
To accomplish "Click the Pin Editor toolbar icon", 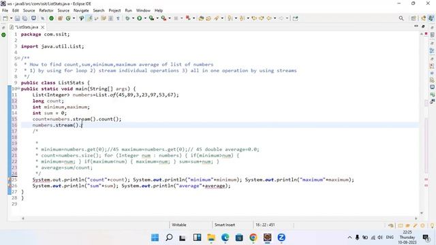I will 295,18.
